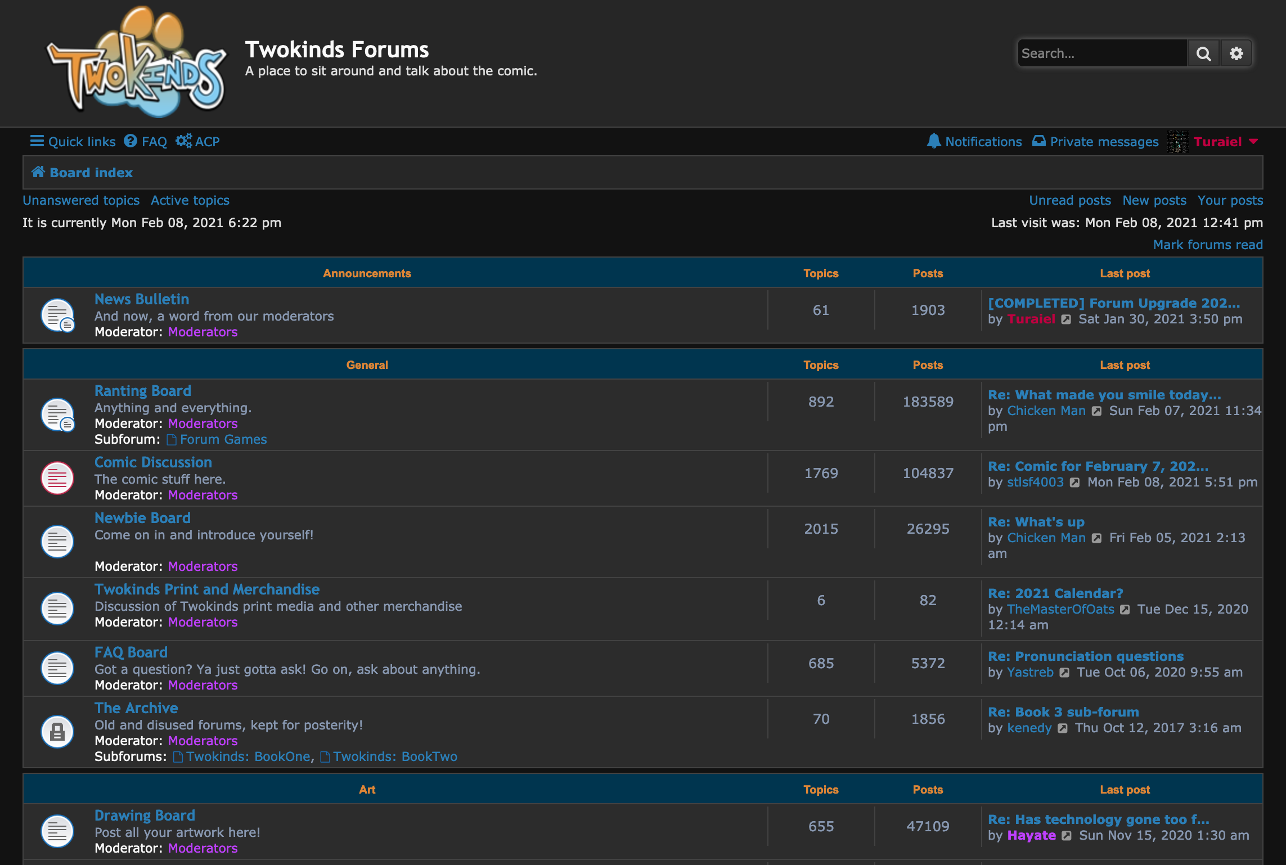
Task: Open Re: Comic for February 7 post
Action: [x=1098, y=466]
